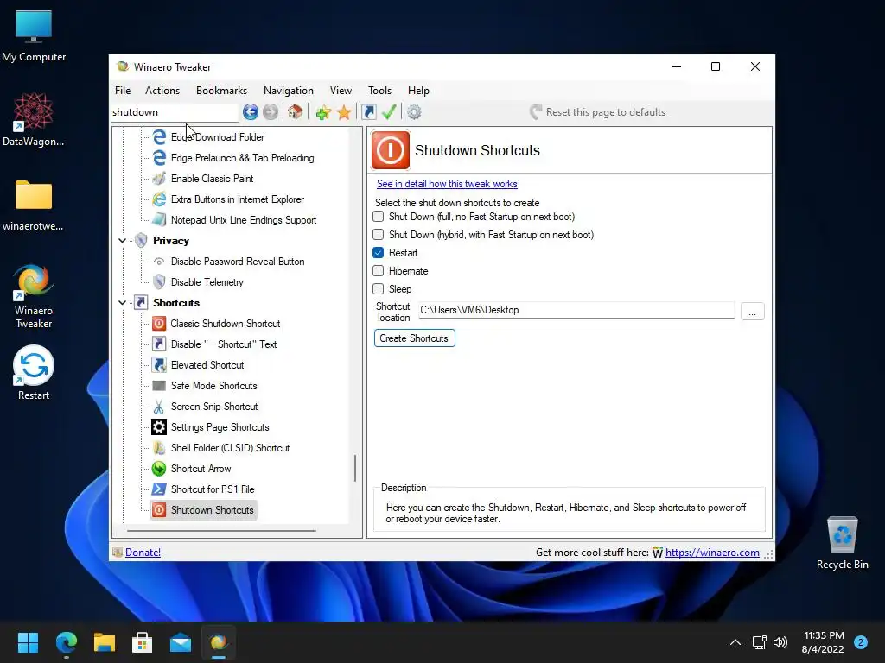Click the Back navigation arrow in toolbar
Screen dimensions: 885x663
[251, 112]
